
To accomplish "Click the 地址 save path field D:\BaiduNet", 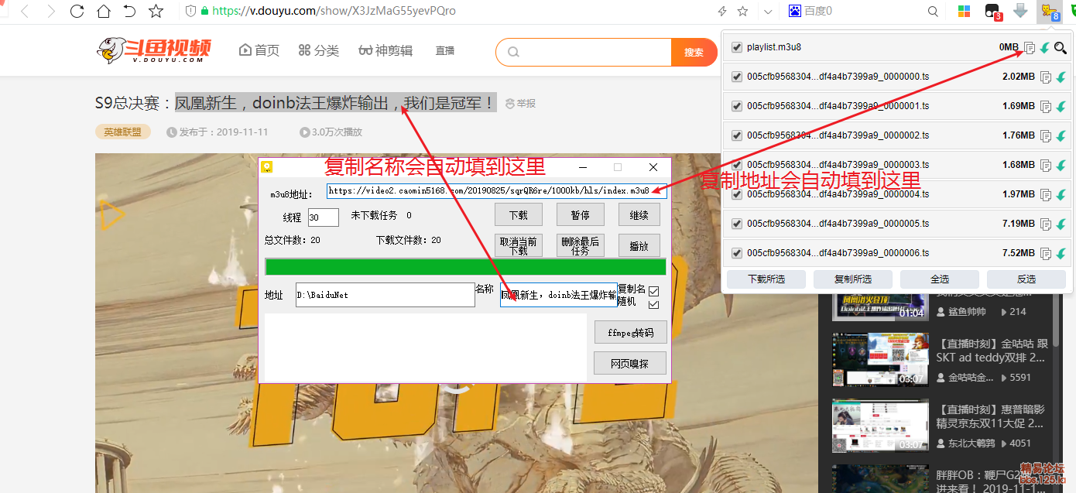I will click(x=385, y=295).
